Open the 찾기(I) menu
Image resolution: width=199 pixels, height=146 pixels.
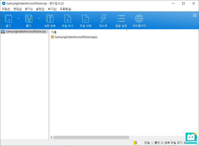click(29, 9)
